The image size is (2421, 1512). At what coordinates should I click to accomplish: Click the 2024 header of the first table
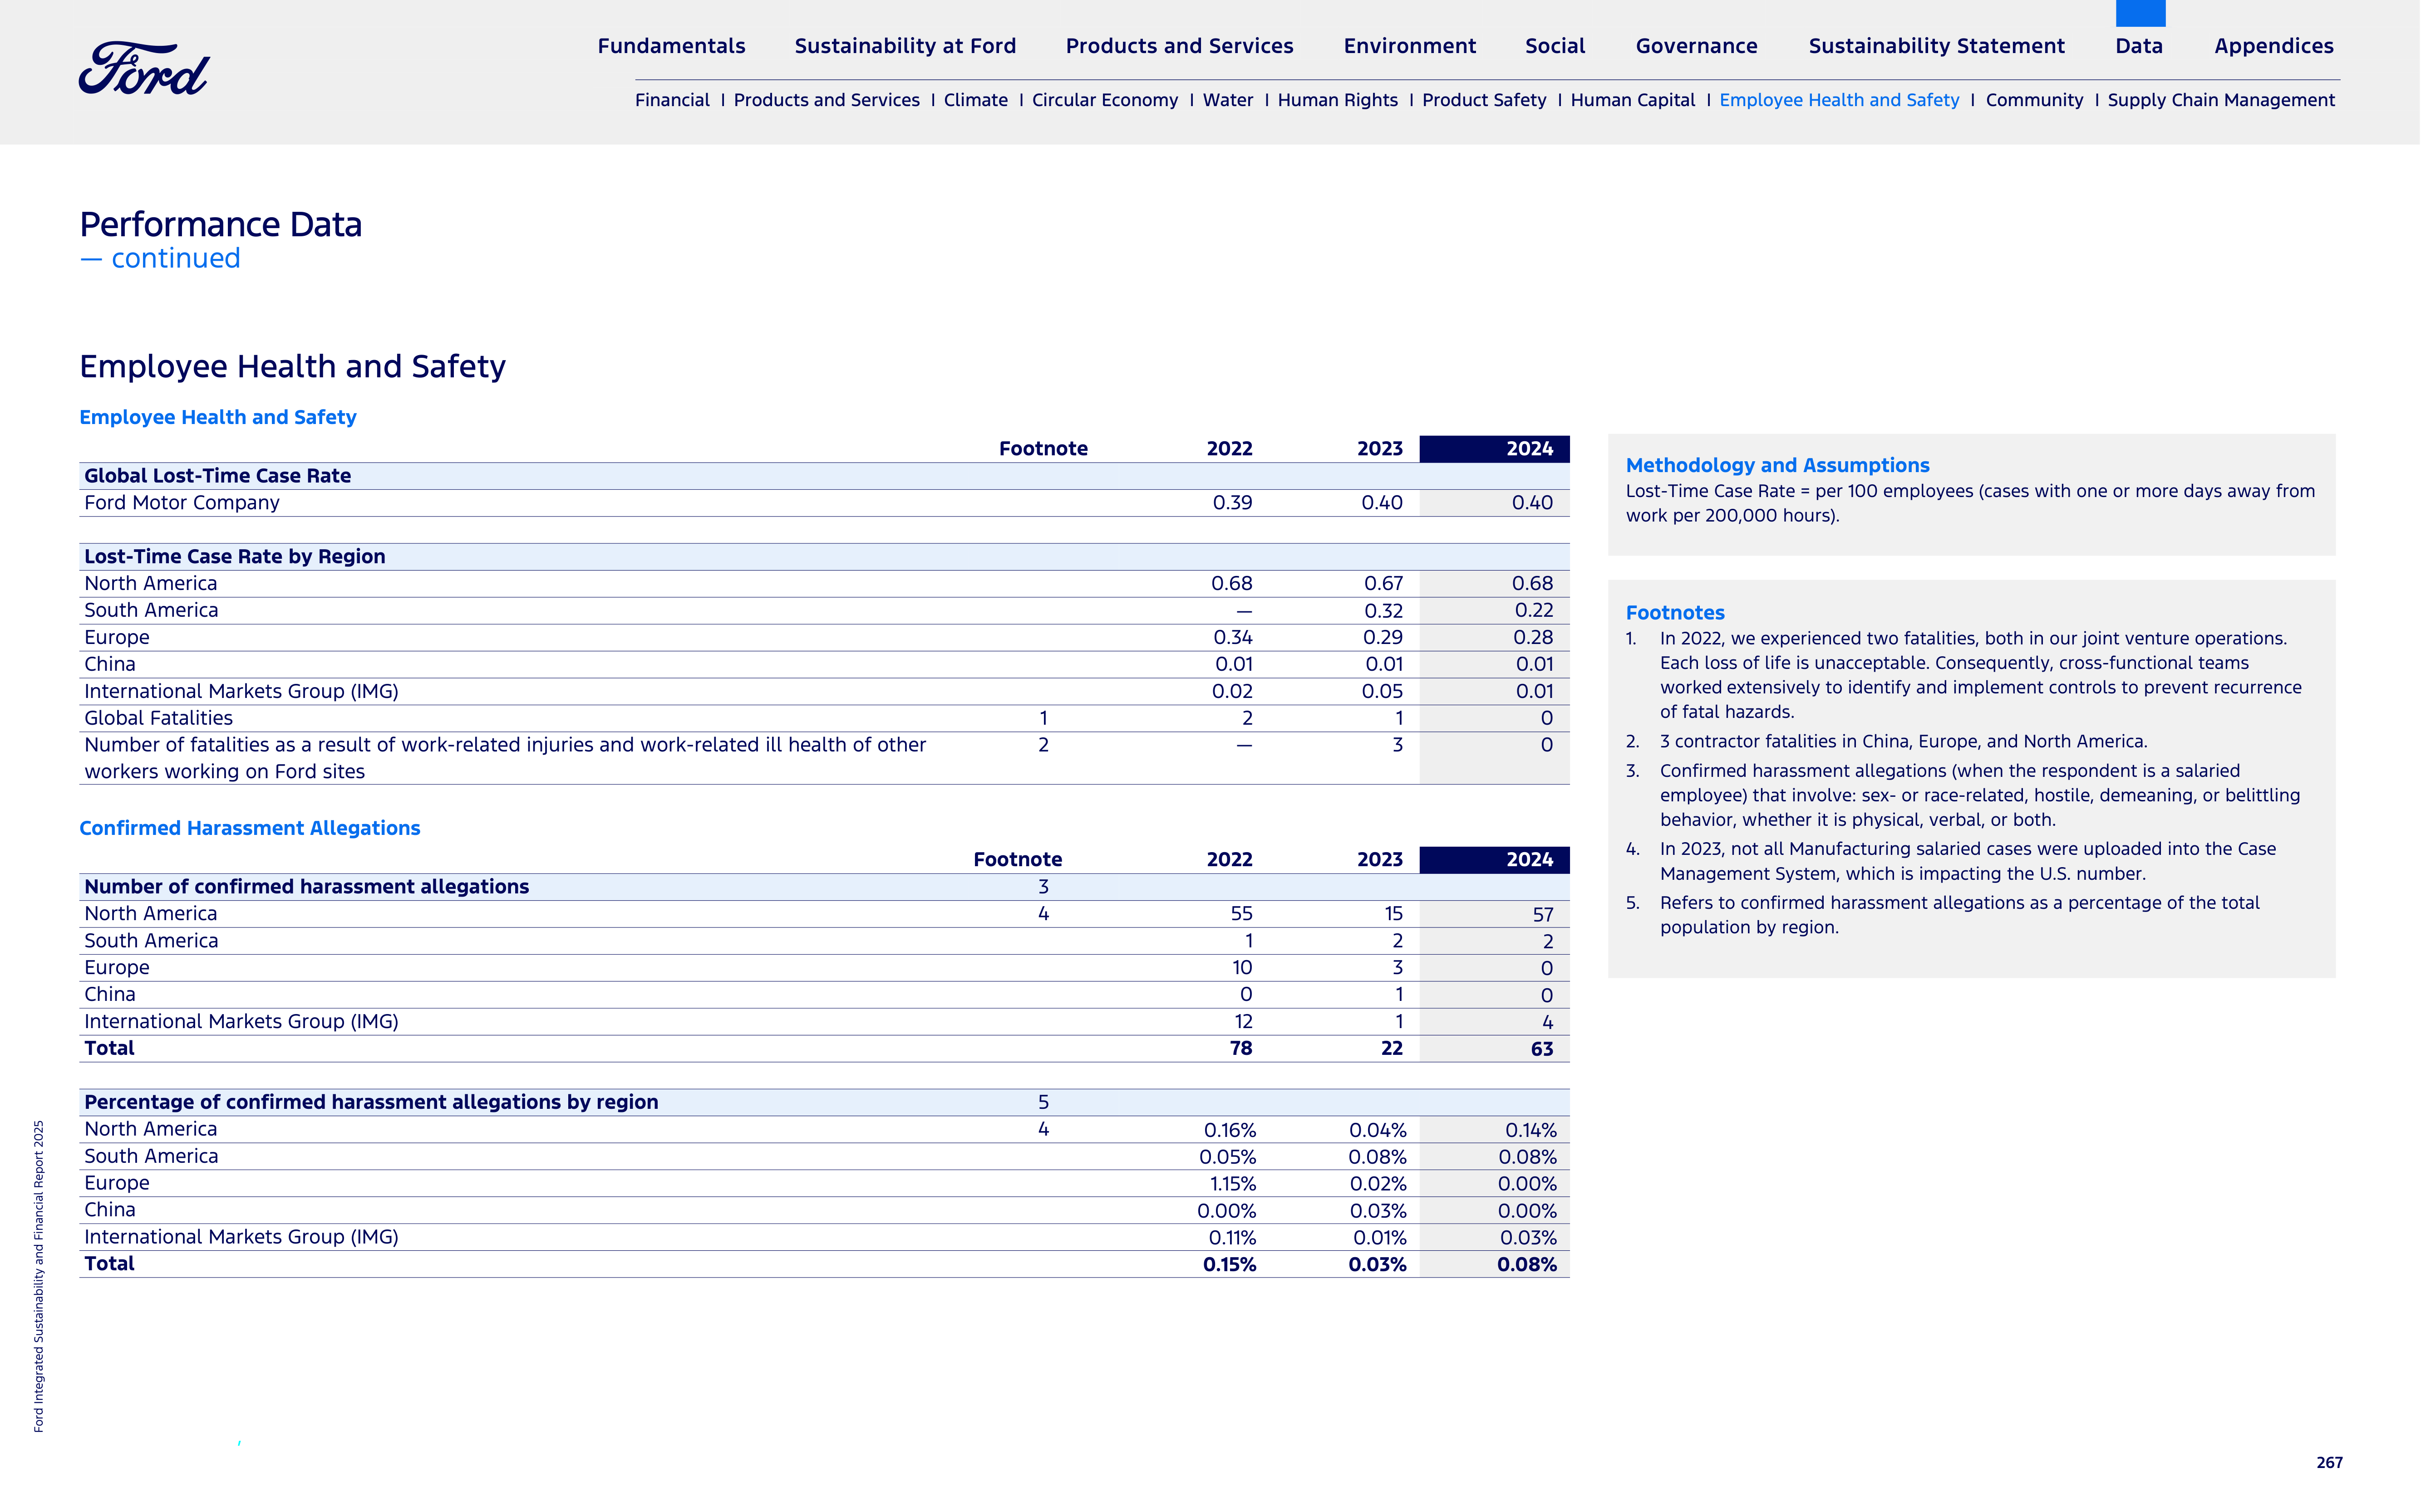1494,449
